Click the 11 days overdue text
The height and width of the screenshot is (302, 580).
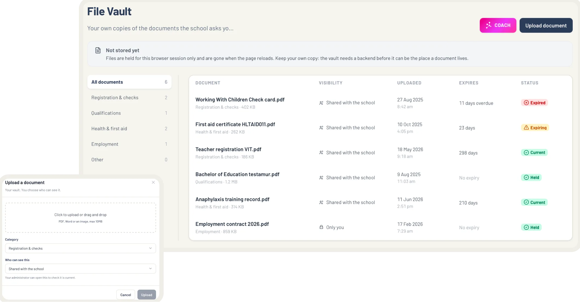[476, 103]
